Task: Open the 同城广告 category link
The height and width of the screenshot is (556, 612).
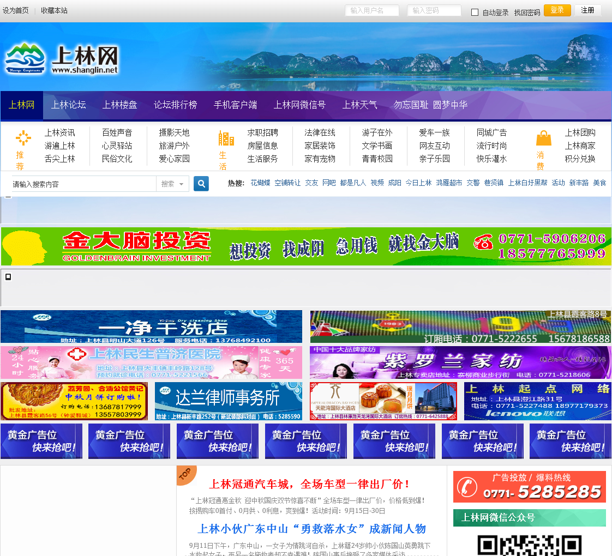Action: point(492,132)
